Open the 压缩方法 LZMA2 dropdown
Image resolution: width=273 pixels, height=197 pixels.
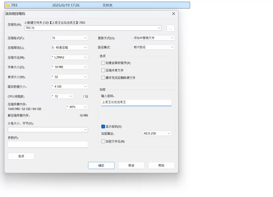(x=70, y=57)
